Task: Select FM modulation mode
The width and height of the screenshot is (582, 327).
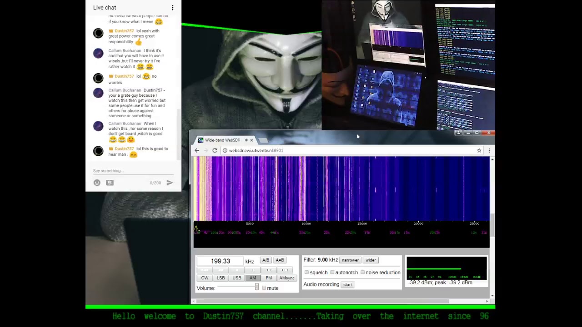Action: [x=269, y=278]
